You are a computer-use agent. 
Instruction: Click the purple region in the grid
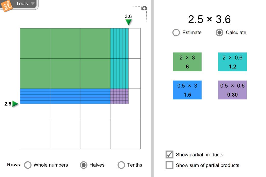click(119, 96)
